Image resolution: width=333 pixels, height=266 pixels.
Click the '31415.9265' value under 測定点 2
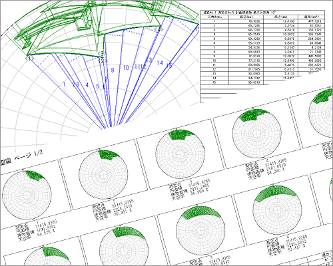123,203
